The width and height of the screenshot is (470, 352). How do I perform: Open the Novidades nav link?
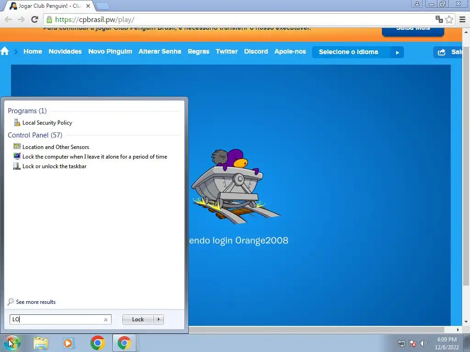point(65,51)
